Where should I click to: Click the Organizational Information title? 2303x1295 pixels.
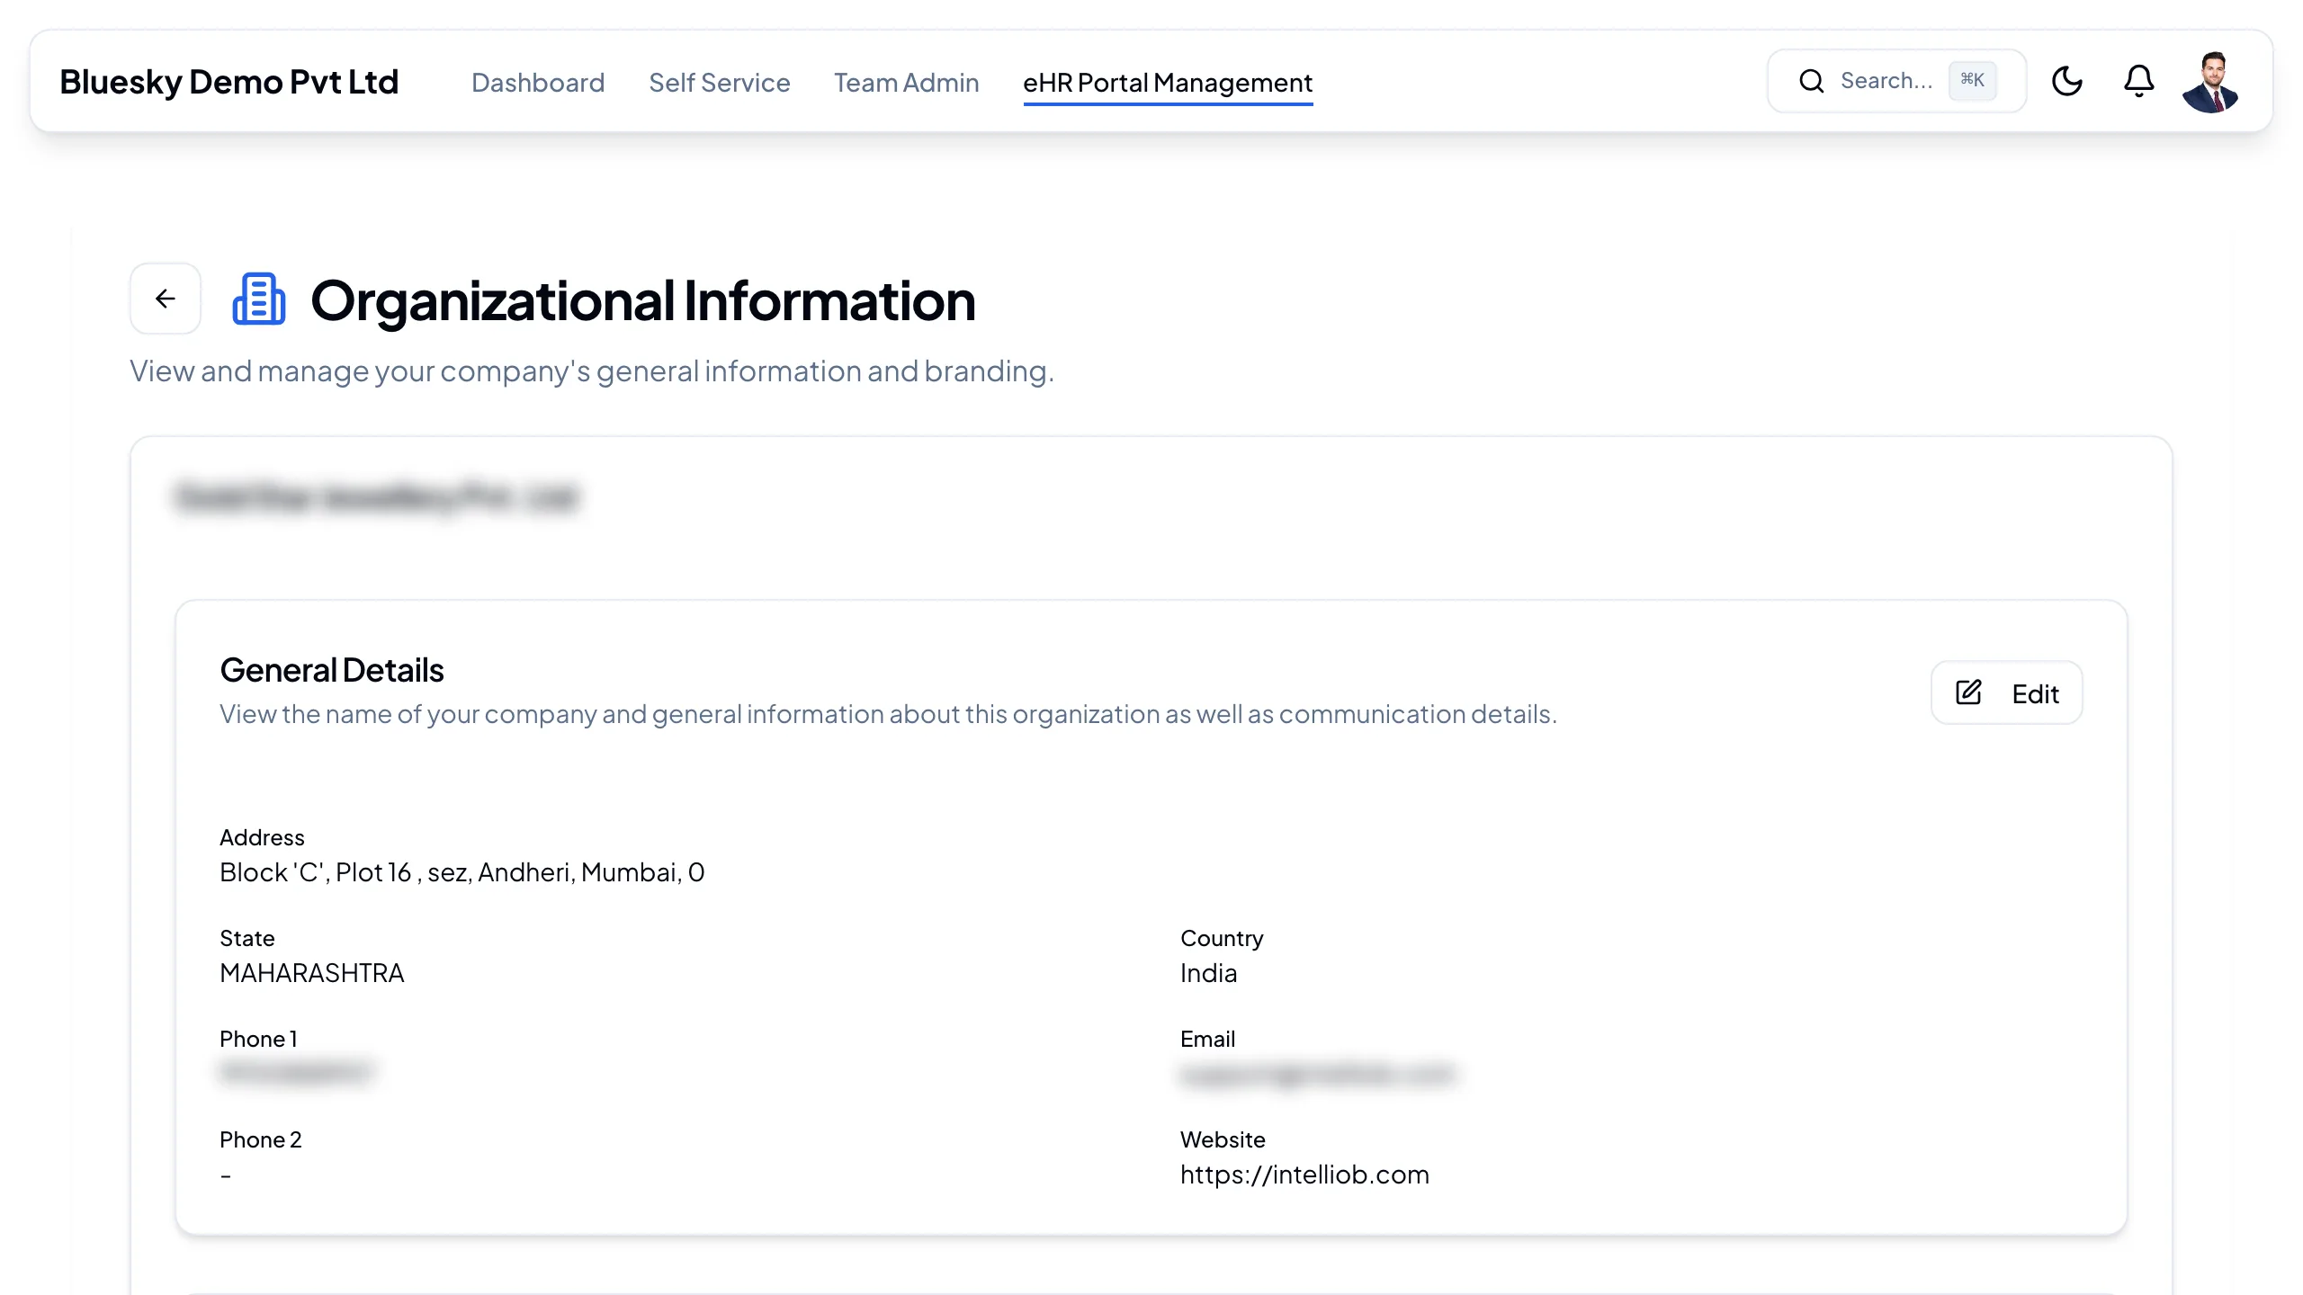click(x=642, y=300)
